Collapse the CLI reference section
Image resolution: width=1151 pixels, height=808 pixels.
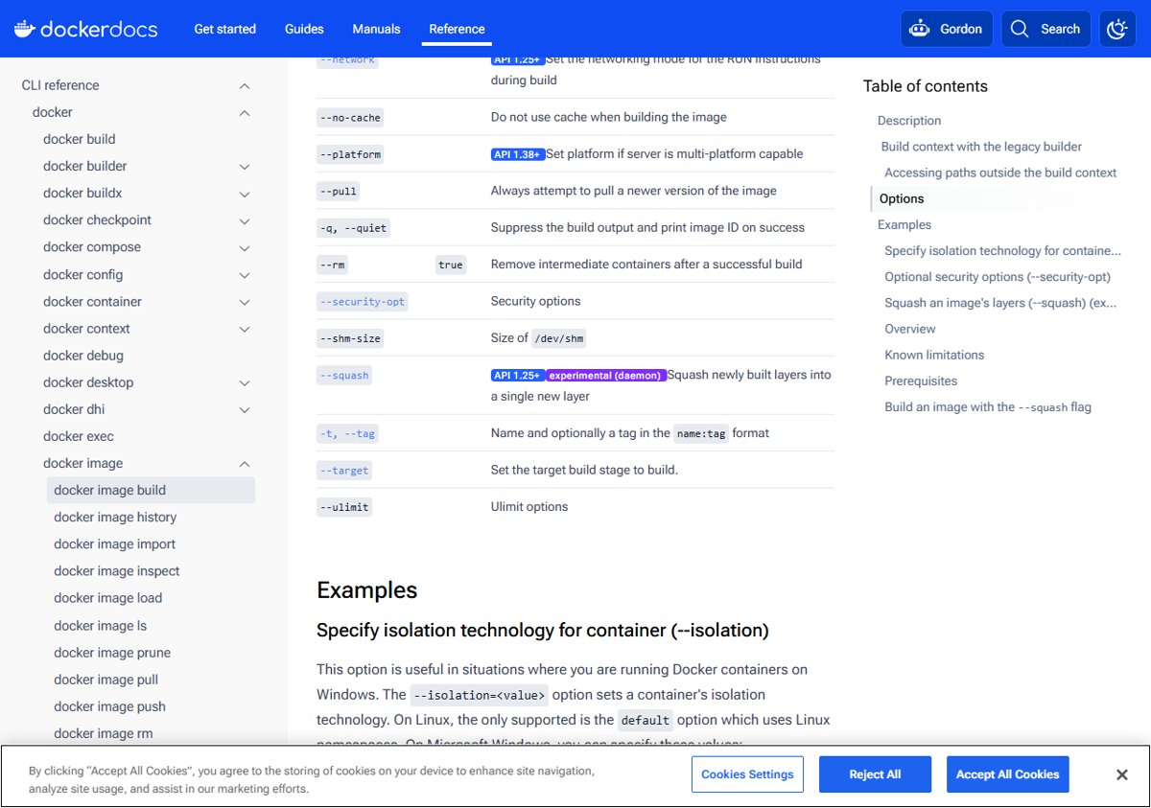[245, 85]
